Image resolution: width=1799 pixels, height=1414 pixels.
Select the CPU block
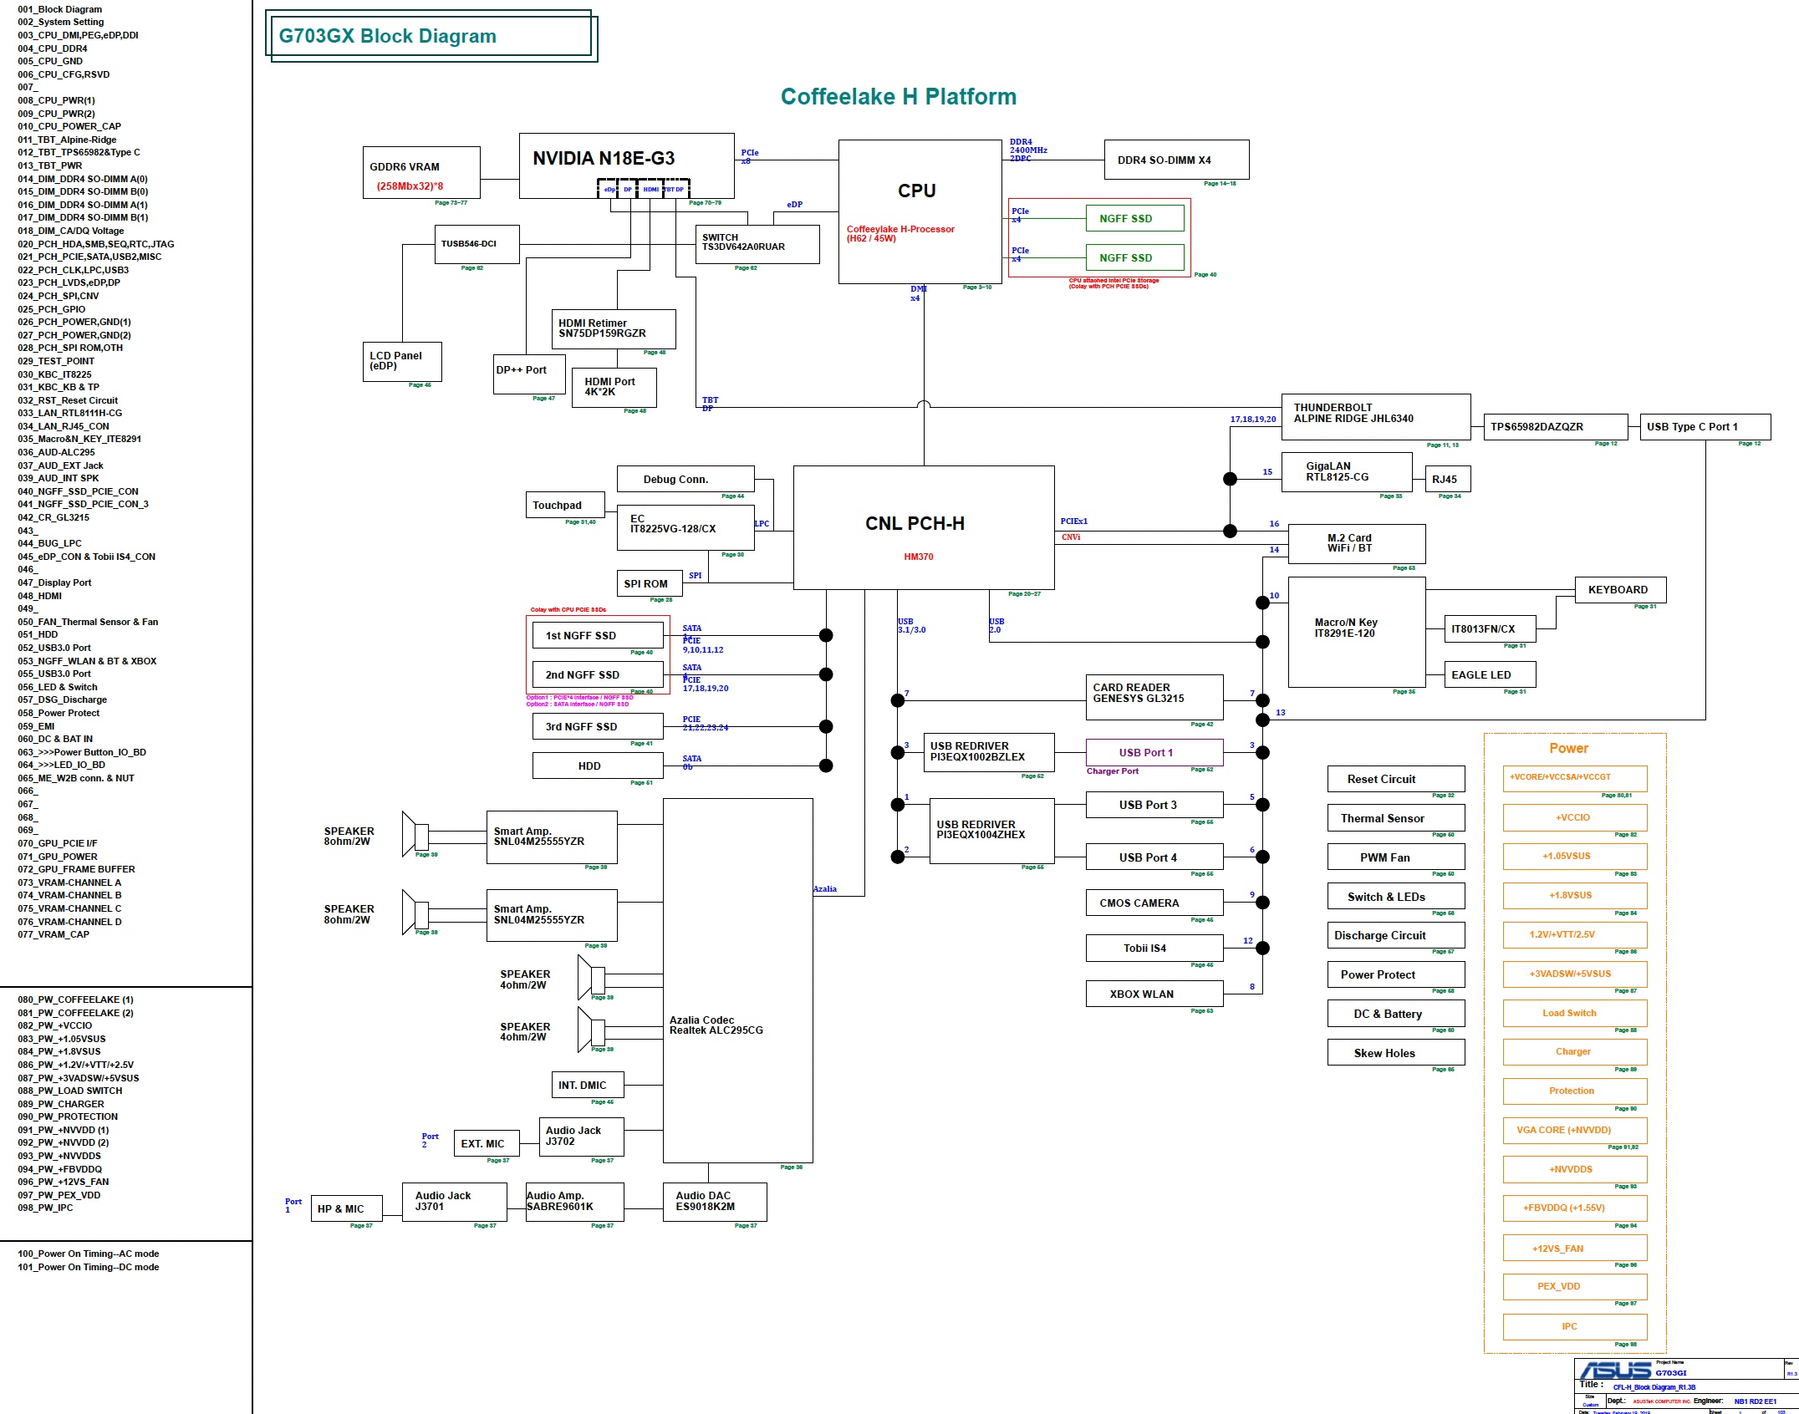click(x=920, y=211)
